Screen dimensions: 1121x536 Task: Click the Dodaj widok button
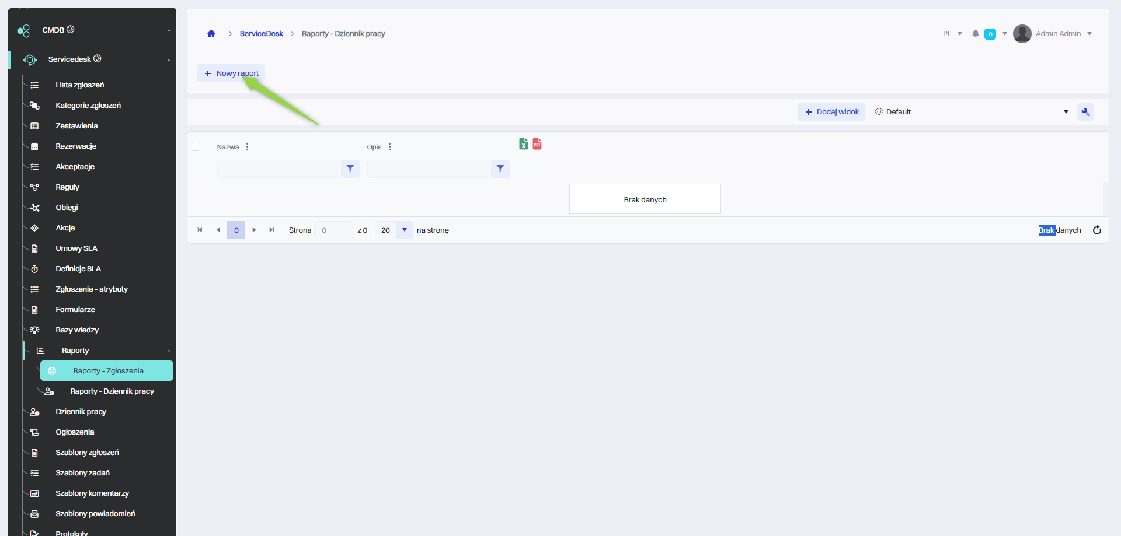coord(831,112)
